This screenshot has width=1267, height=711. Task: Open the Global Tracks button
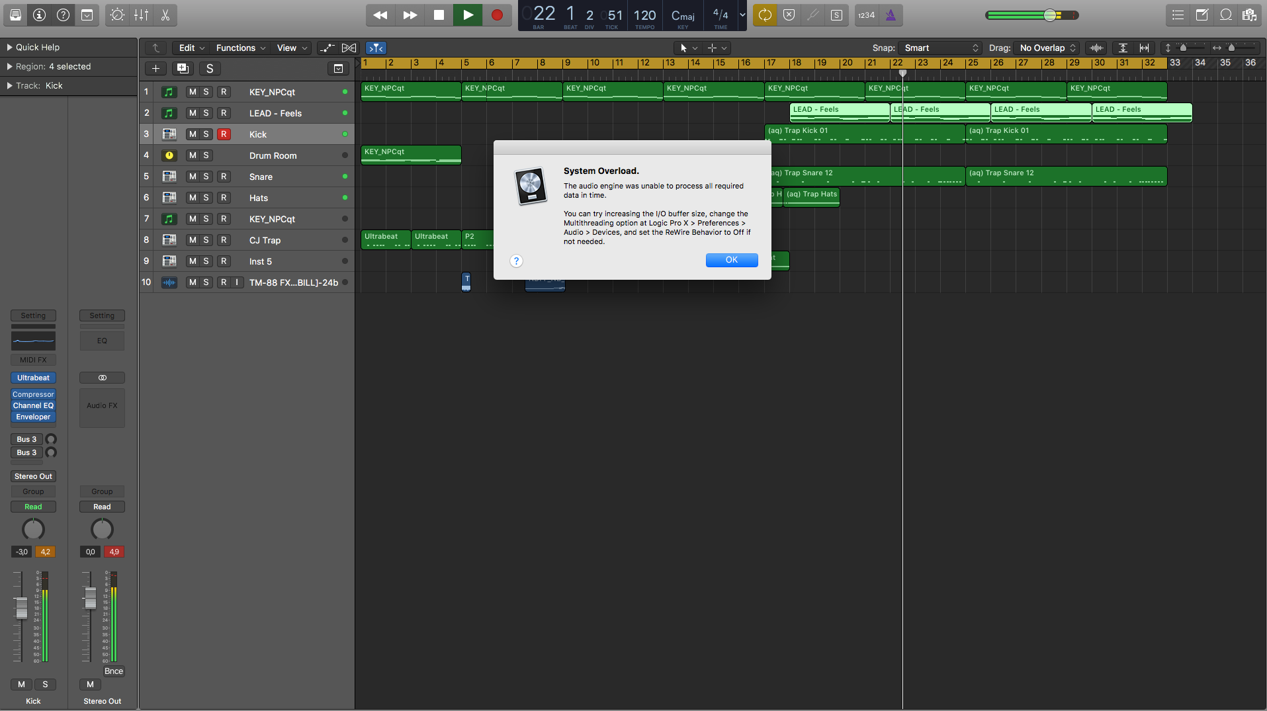click(x=338, y=68)
